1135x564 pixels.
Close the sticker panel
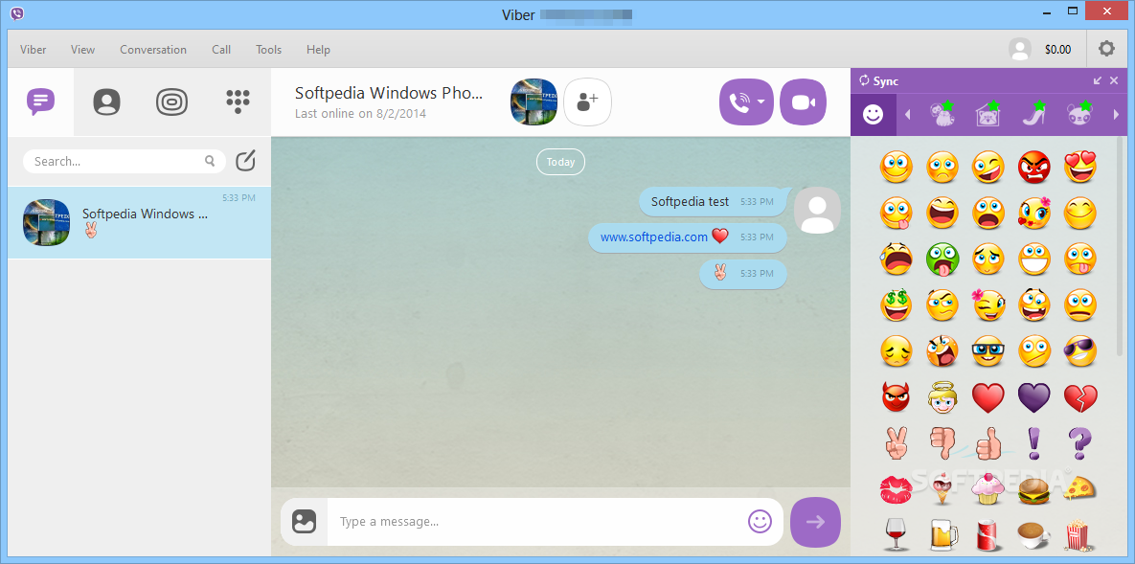pos(1115,80)
